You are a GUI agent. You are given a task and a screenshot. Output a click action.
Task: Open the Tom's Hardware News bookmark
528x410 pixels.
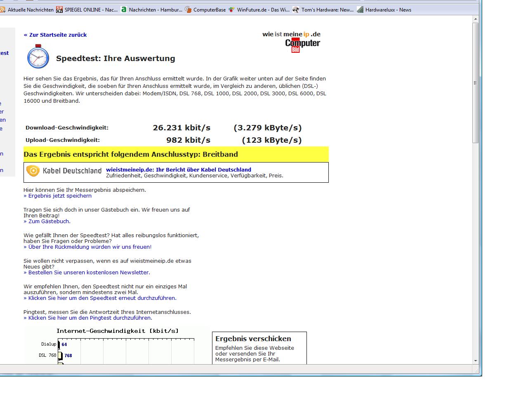[323, 9]
